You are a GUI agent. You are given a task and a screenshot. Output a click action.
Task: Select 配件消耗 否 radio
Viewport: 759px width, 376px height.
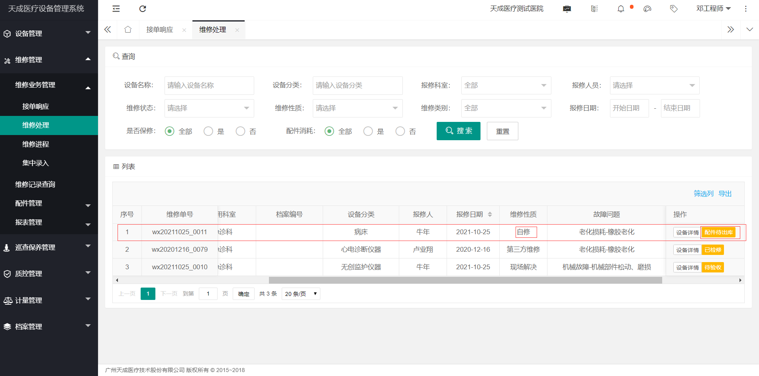click(400, 131)
